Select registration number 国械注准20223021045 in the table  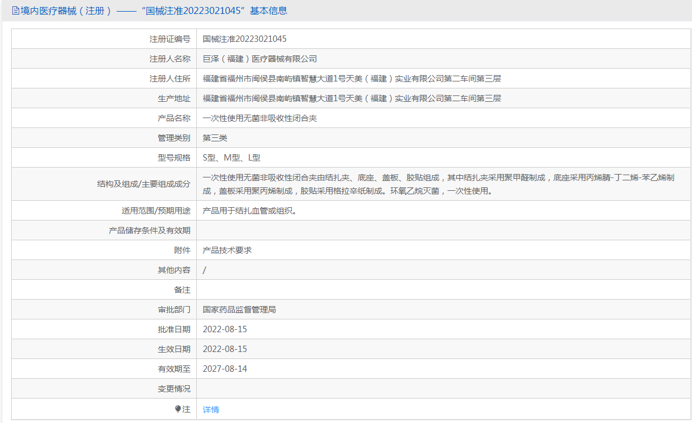tap(245, 39)
